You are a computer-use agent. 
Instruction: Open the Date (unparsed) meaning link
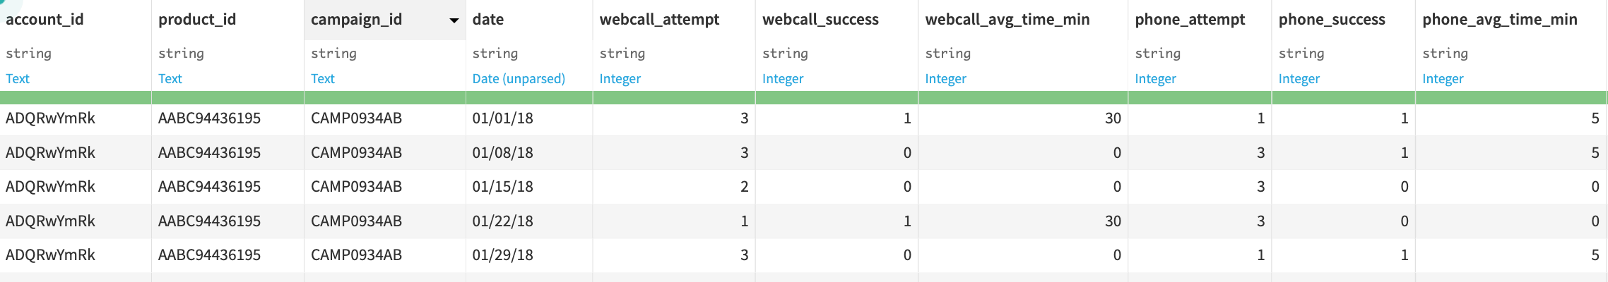519,79
